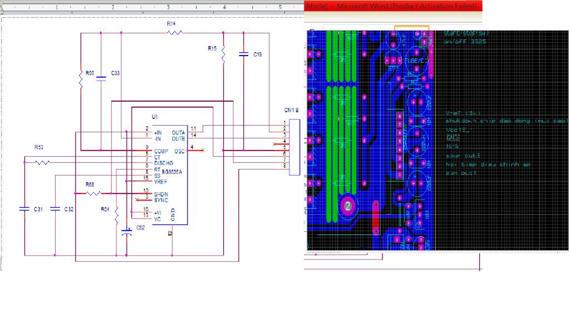The image size is (570, 314).
Task: Click the 'Start/stop(SW)' PCB label
Action: (x=466, y=33)
